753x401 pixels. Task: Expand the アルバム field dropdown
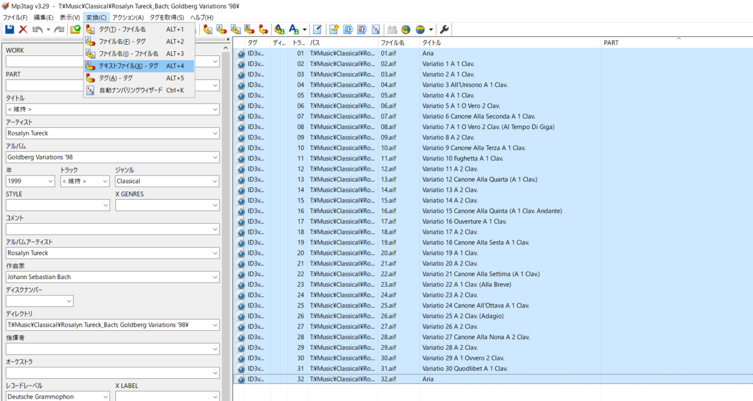coord(214,157)
